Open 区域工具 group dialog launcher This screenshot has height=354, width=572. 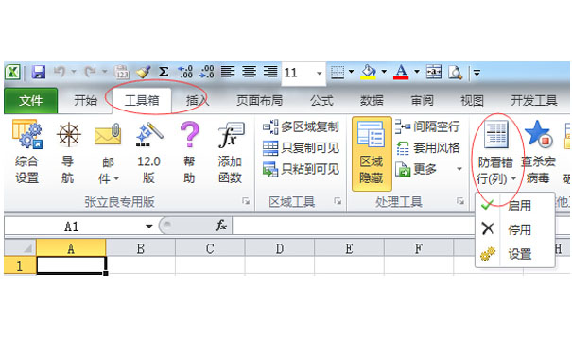[x=338, y=201]
